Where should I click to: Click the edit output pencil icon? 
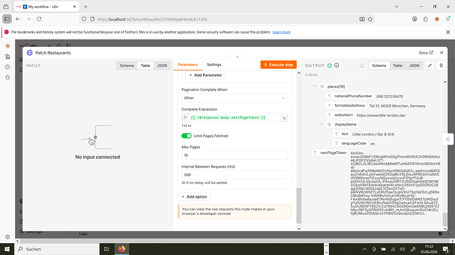430,66
